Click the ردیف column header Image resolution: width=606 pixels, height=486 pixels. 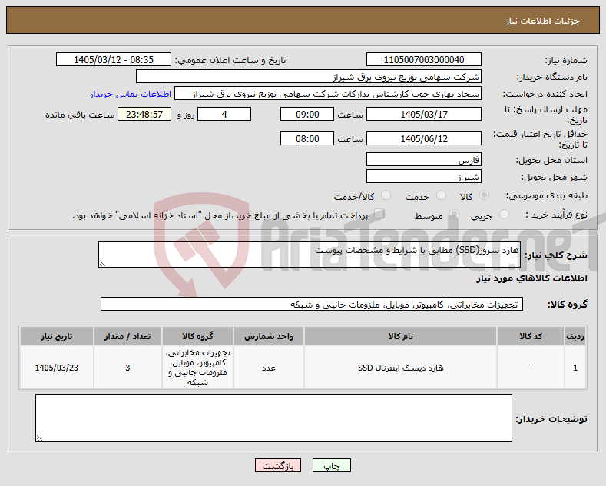pos(575,336)
